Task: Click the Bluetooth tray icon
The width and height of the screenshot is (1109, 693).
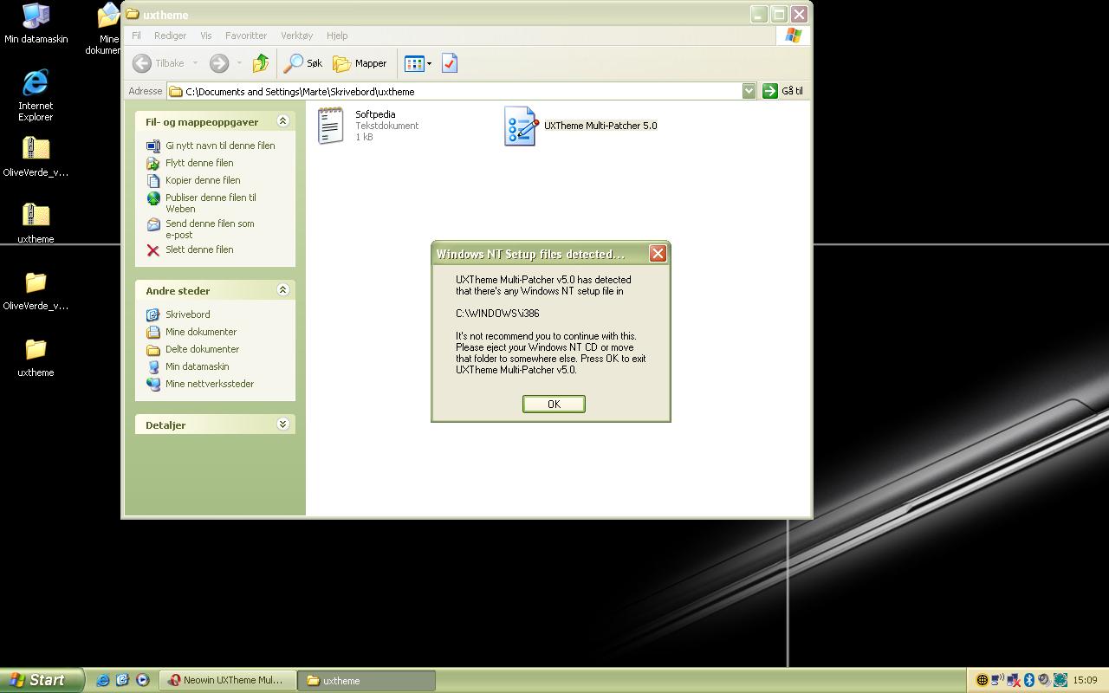Action: tap(1028, 680)
